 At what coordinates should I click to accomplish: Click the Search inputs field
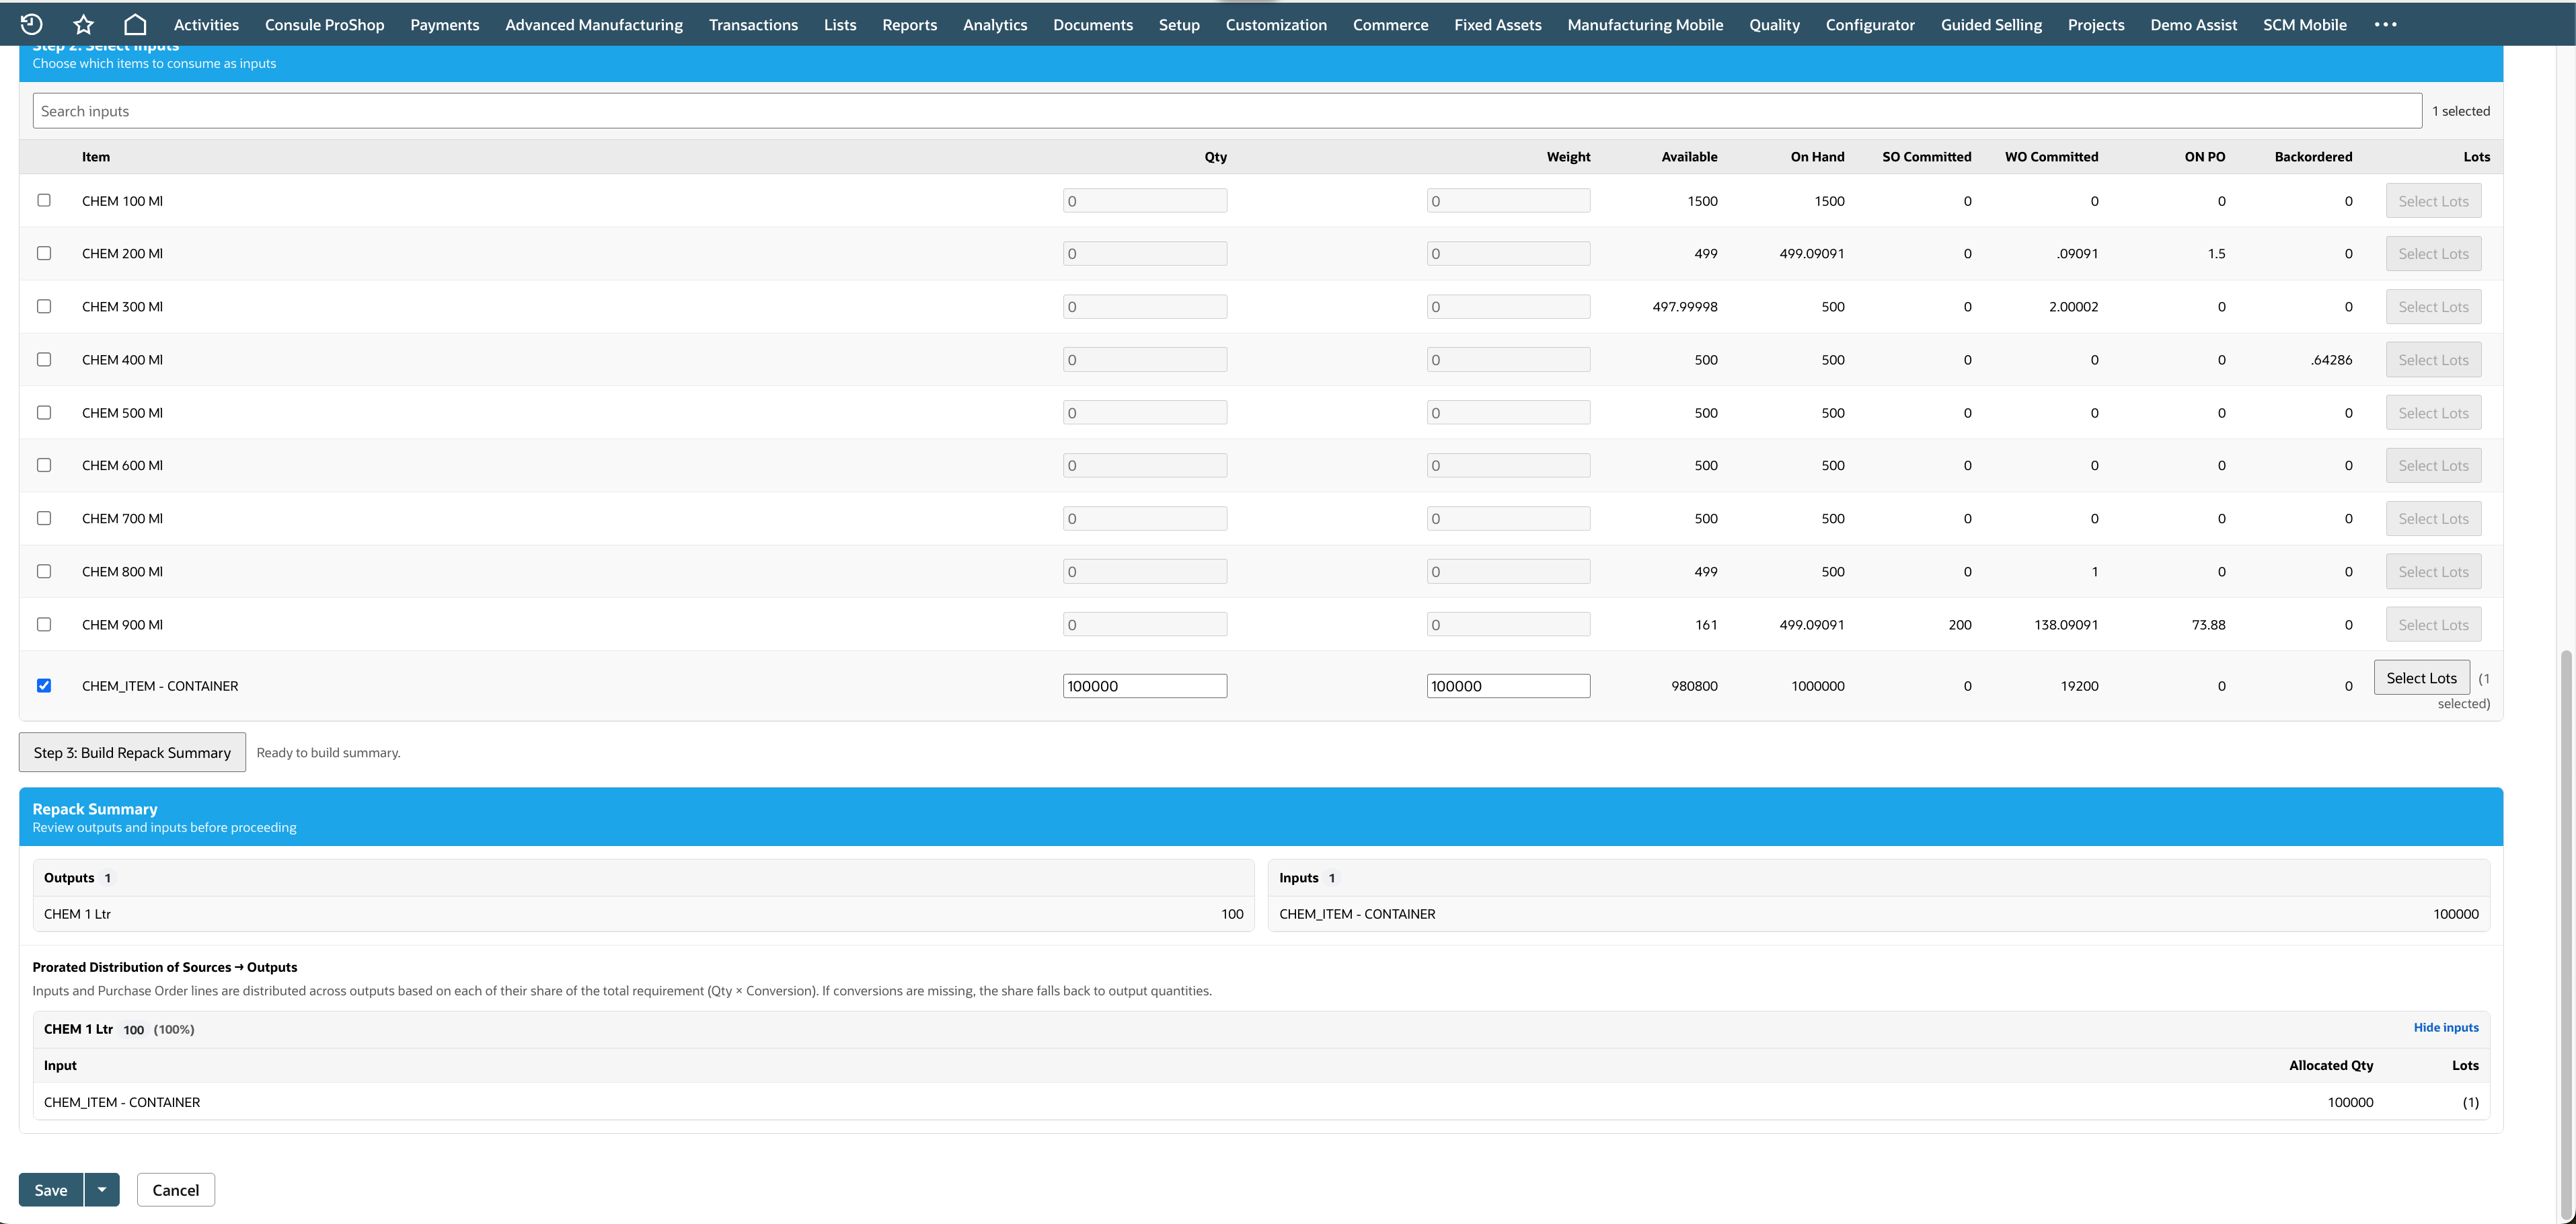(x=1226, y=111)
